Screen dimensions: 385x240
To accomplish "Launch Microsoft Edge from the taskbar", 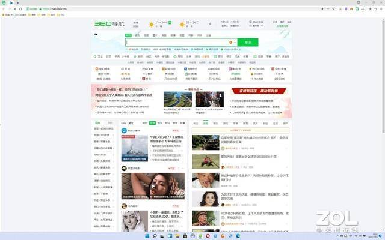I will point(238,236).
